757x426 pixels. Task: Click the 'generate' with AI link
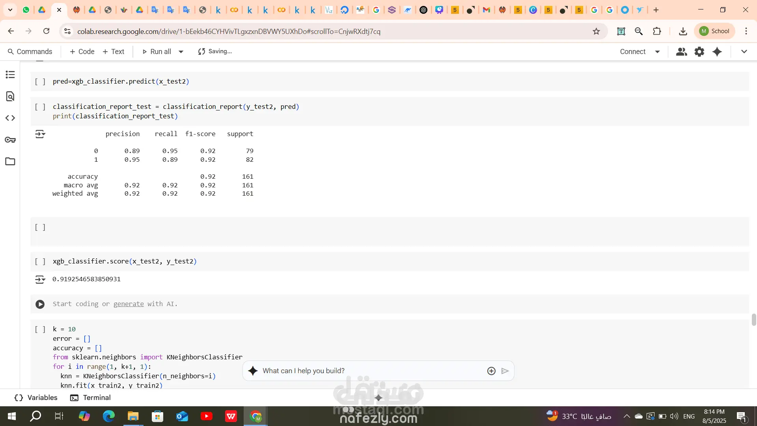coord(129,304)
